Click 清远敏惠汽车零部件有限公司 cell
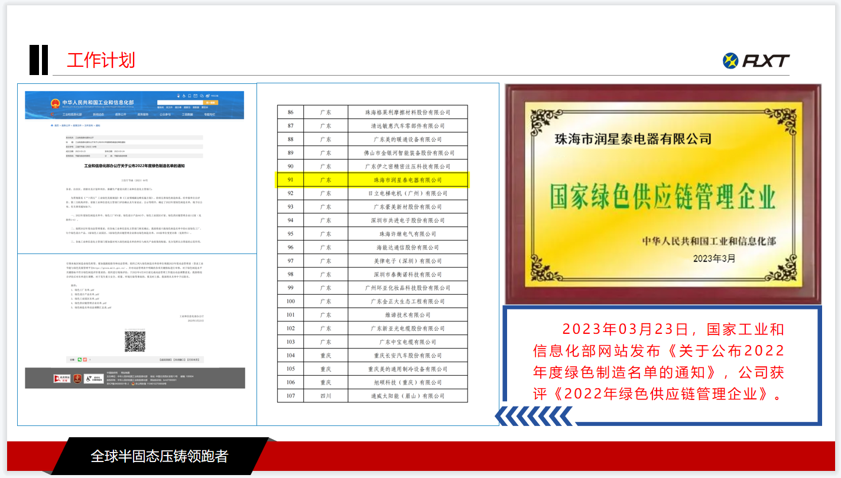841x478 pixels. pos(407,126)
